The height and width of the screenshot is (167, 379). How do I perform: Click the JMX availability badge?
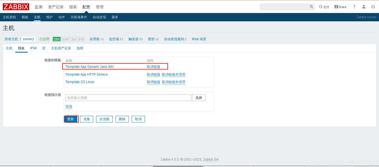pyautogui.click(x=74, y=39)
